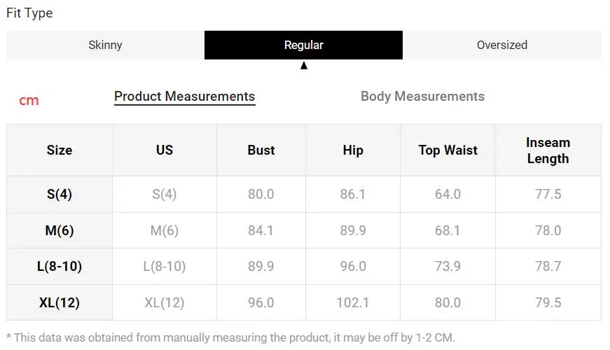Click the S(4) inseam value 77.5

click(548, 194)
